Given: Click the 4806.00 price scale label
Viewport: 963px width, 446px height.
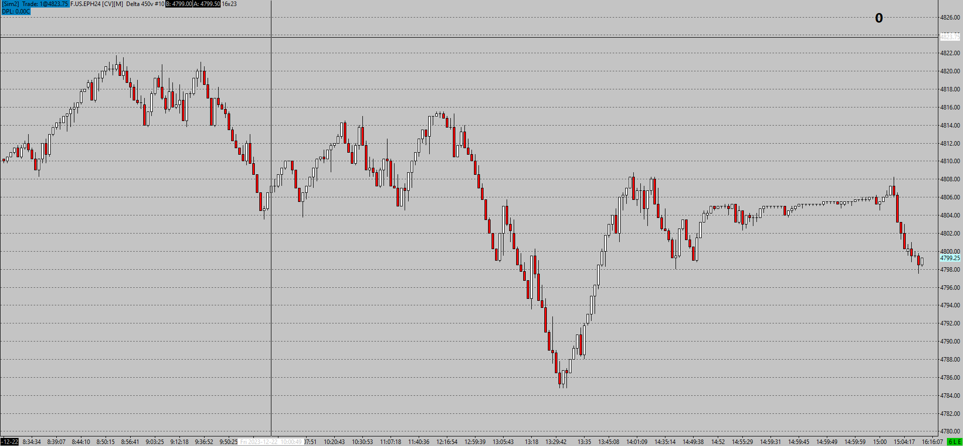Looking at the screenshot, I should click(x=950, y=197).
